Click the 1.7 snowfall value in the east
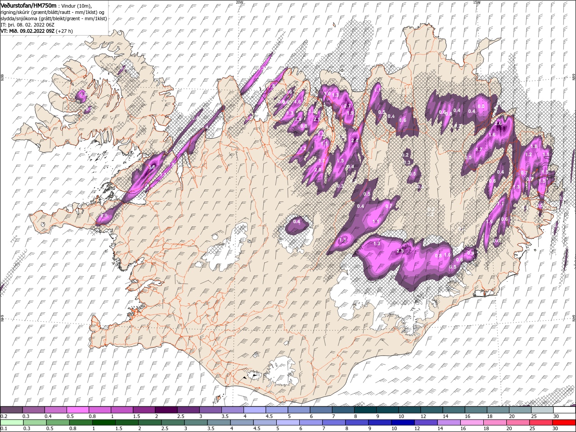Viewport: 576px width, 432px height. point(479,149)
